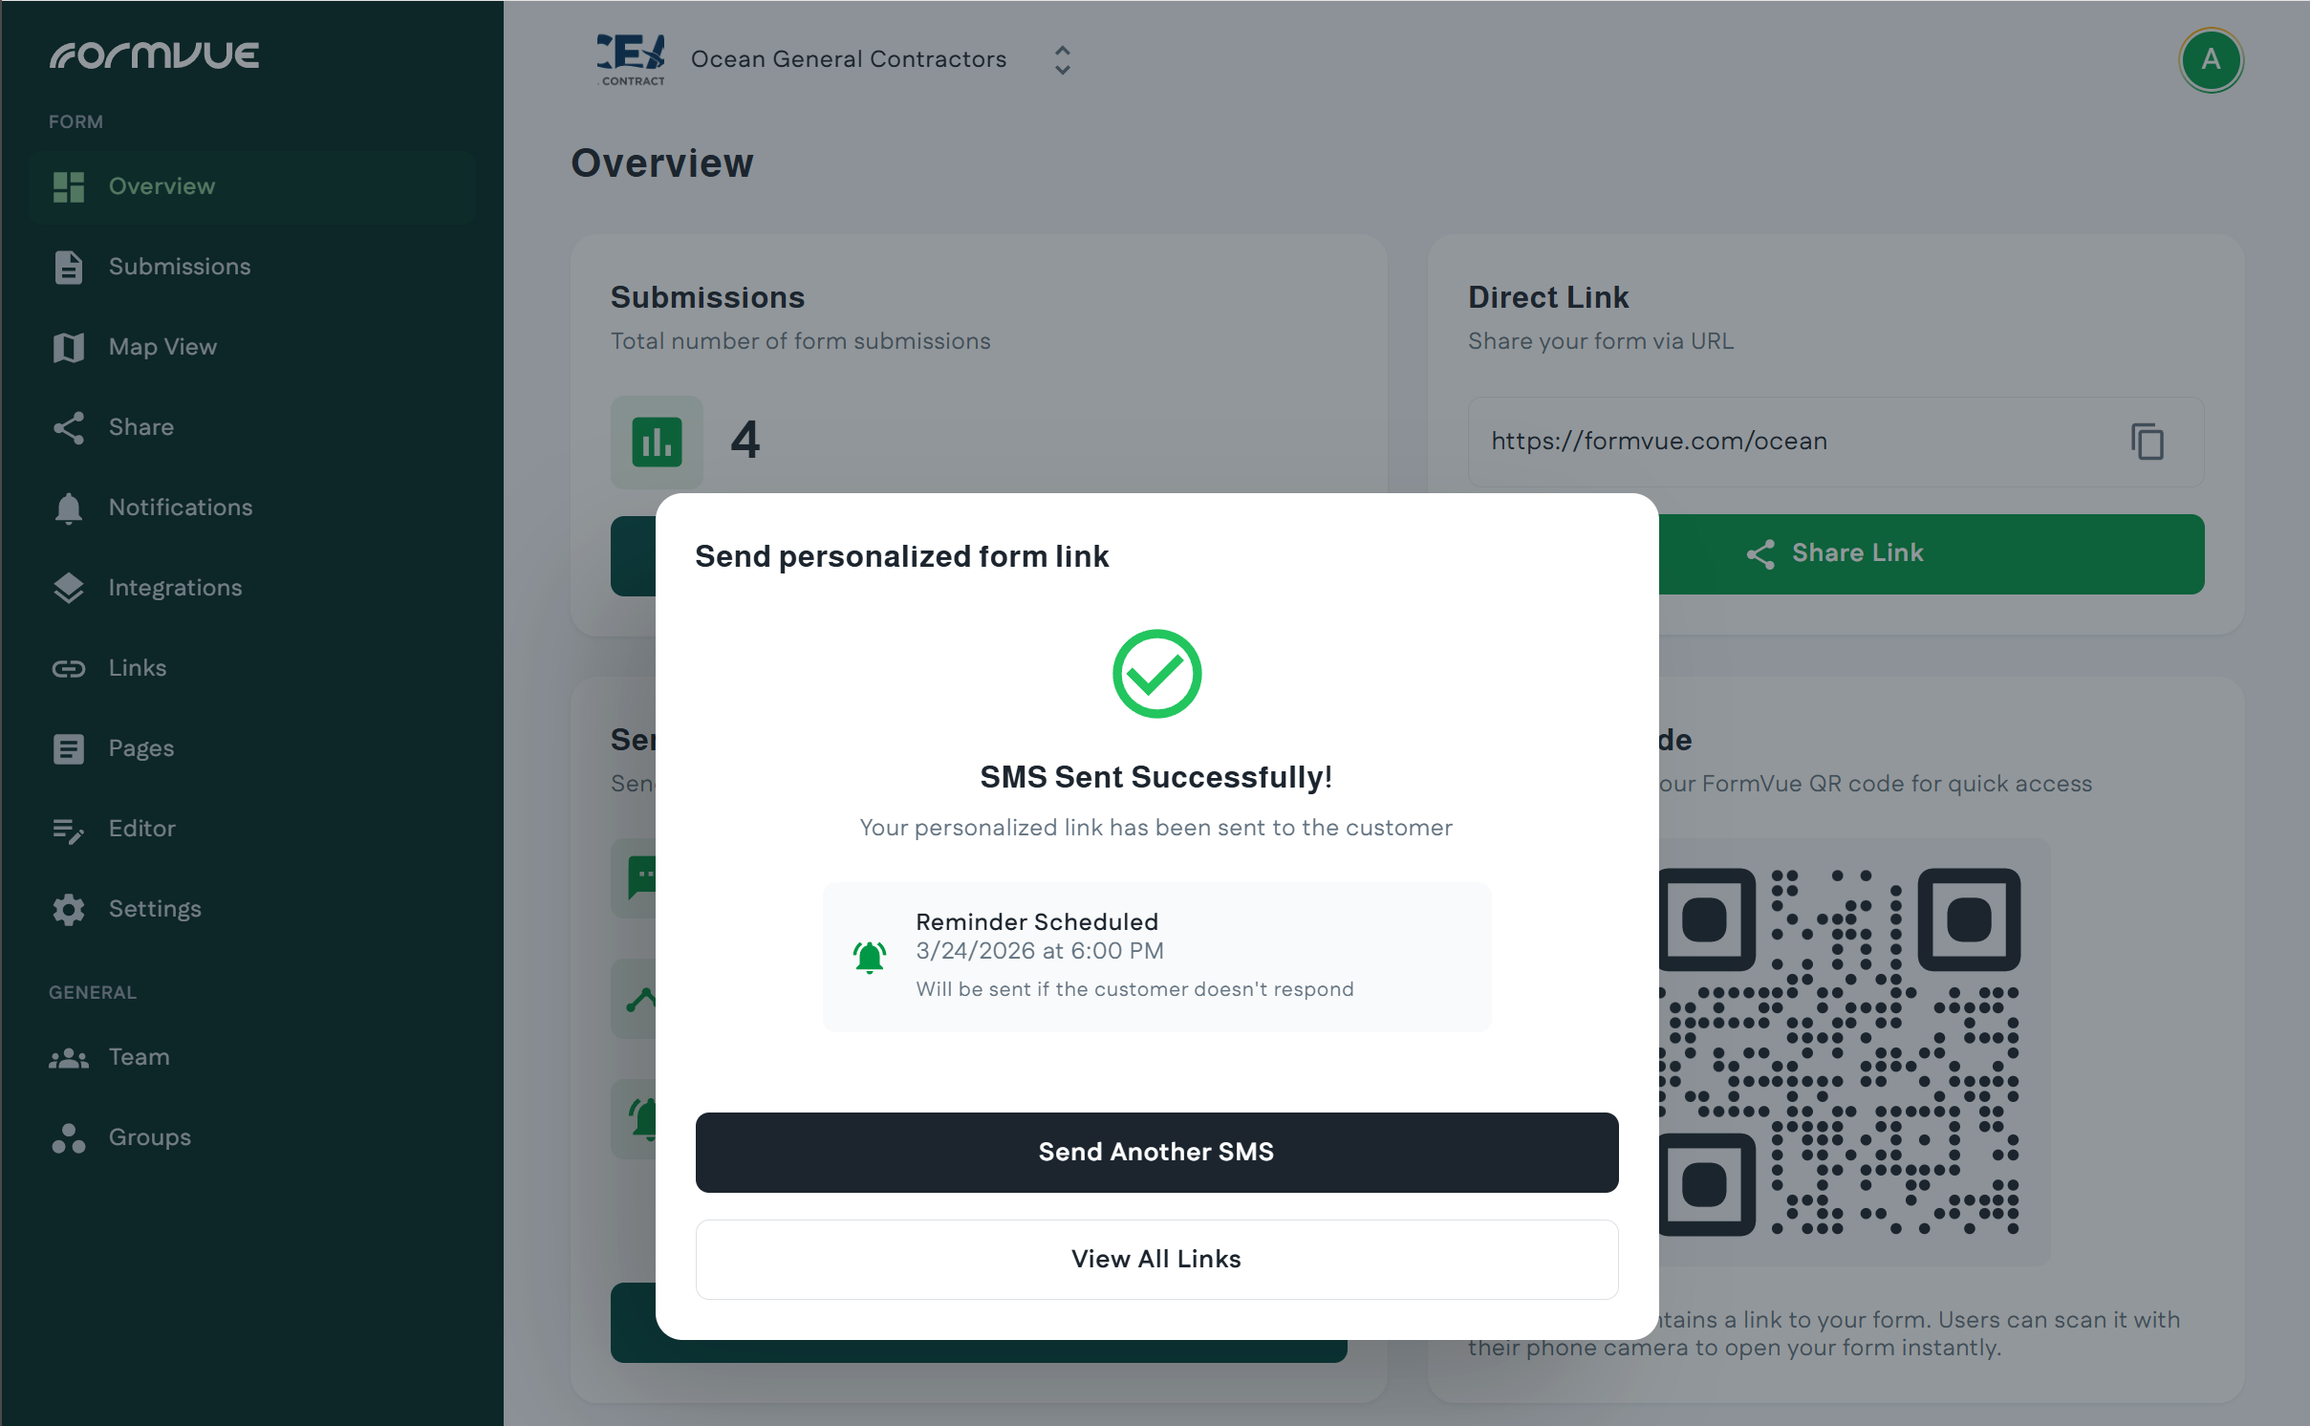Click the direct link URL field
Viewport: 2310px width, 1426px height.
click(x=1797, y=442)
